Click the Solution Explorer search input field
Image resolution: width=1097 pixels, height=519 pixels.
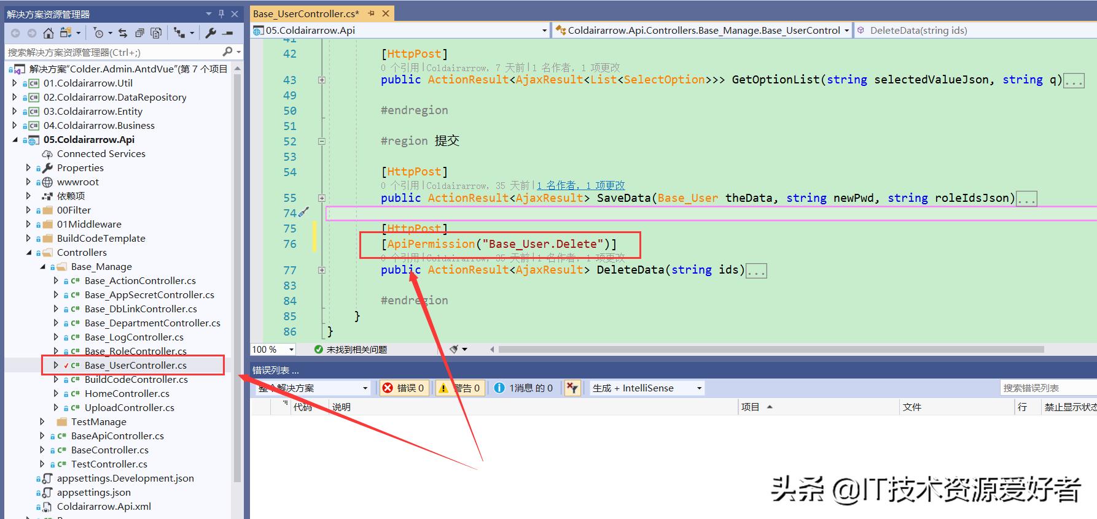pos(114,52)
